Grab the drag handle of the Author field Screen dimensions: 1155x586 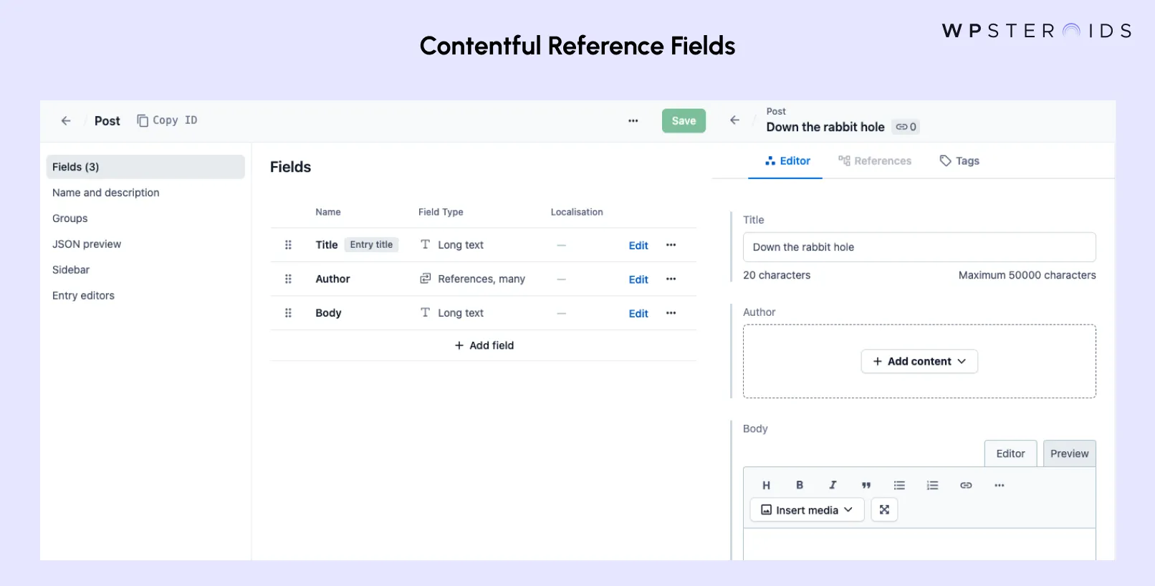pyautogui.click(x=288, y=279)
